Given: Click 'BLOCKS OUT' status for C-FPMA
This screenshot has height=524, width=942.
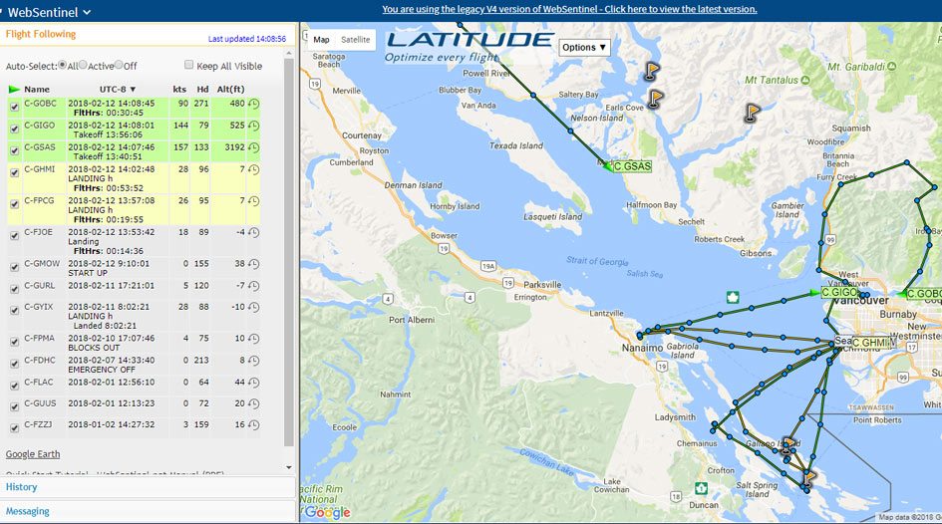Looking at the screenshot, I should (94, 348).
